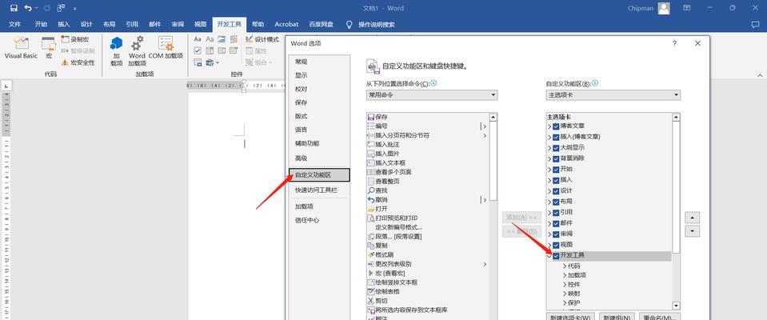Open Word 加载项 add-ins
Image resolution: width=767 pixels, height=320 pixels.
pyautogui.click(x=137, y=51)
